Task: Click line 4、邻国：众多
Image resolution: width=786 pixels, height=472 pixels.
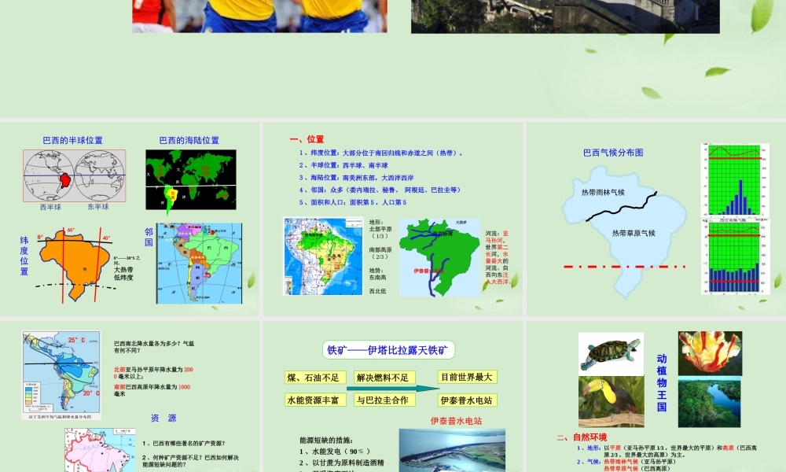Action: point(380,190)
